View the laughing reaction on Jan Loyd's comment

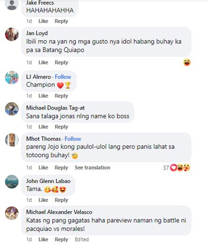(x=187, y=63)
